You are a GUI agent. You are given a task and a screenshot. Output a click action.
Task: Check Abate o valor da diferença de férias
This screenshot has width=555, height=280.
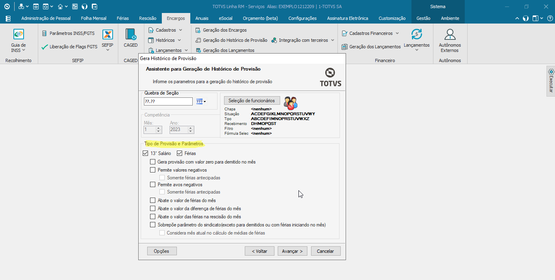[x=153, y=209]
